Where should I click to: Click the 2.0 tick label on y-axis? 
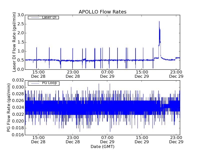coord(21,33)
